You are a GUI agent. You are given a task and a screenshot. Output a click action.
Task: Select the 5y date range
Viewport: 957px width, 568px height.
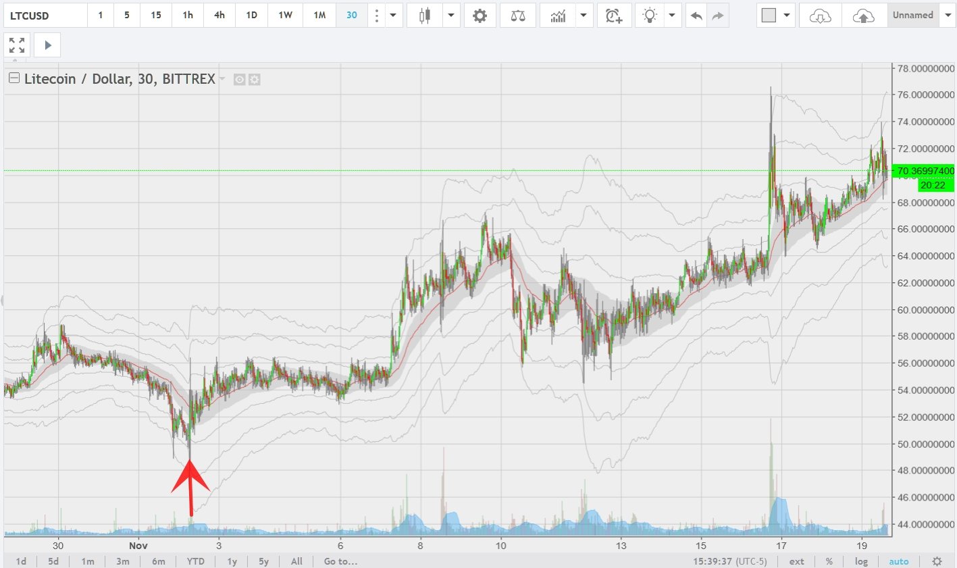point(264,561)
